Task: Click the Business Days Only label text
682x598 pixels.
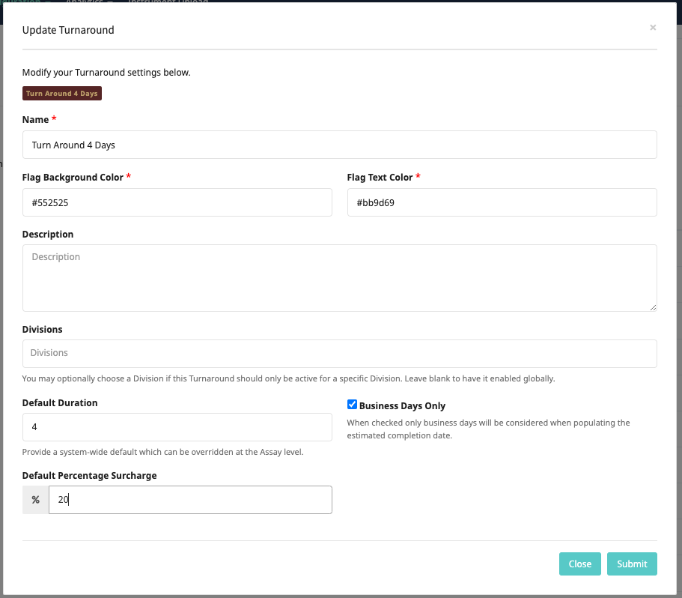Action: tap(402, 406)
